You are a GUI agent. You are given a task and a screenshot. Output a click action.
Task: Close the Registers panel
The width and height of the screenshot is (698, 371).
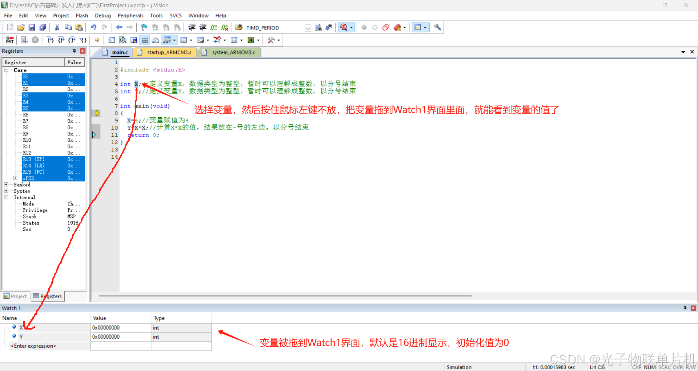tap(83, 51)
